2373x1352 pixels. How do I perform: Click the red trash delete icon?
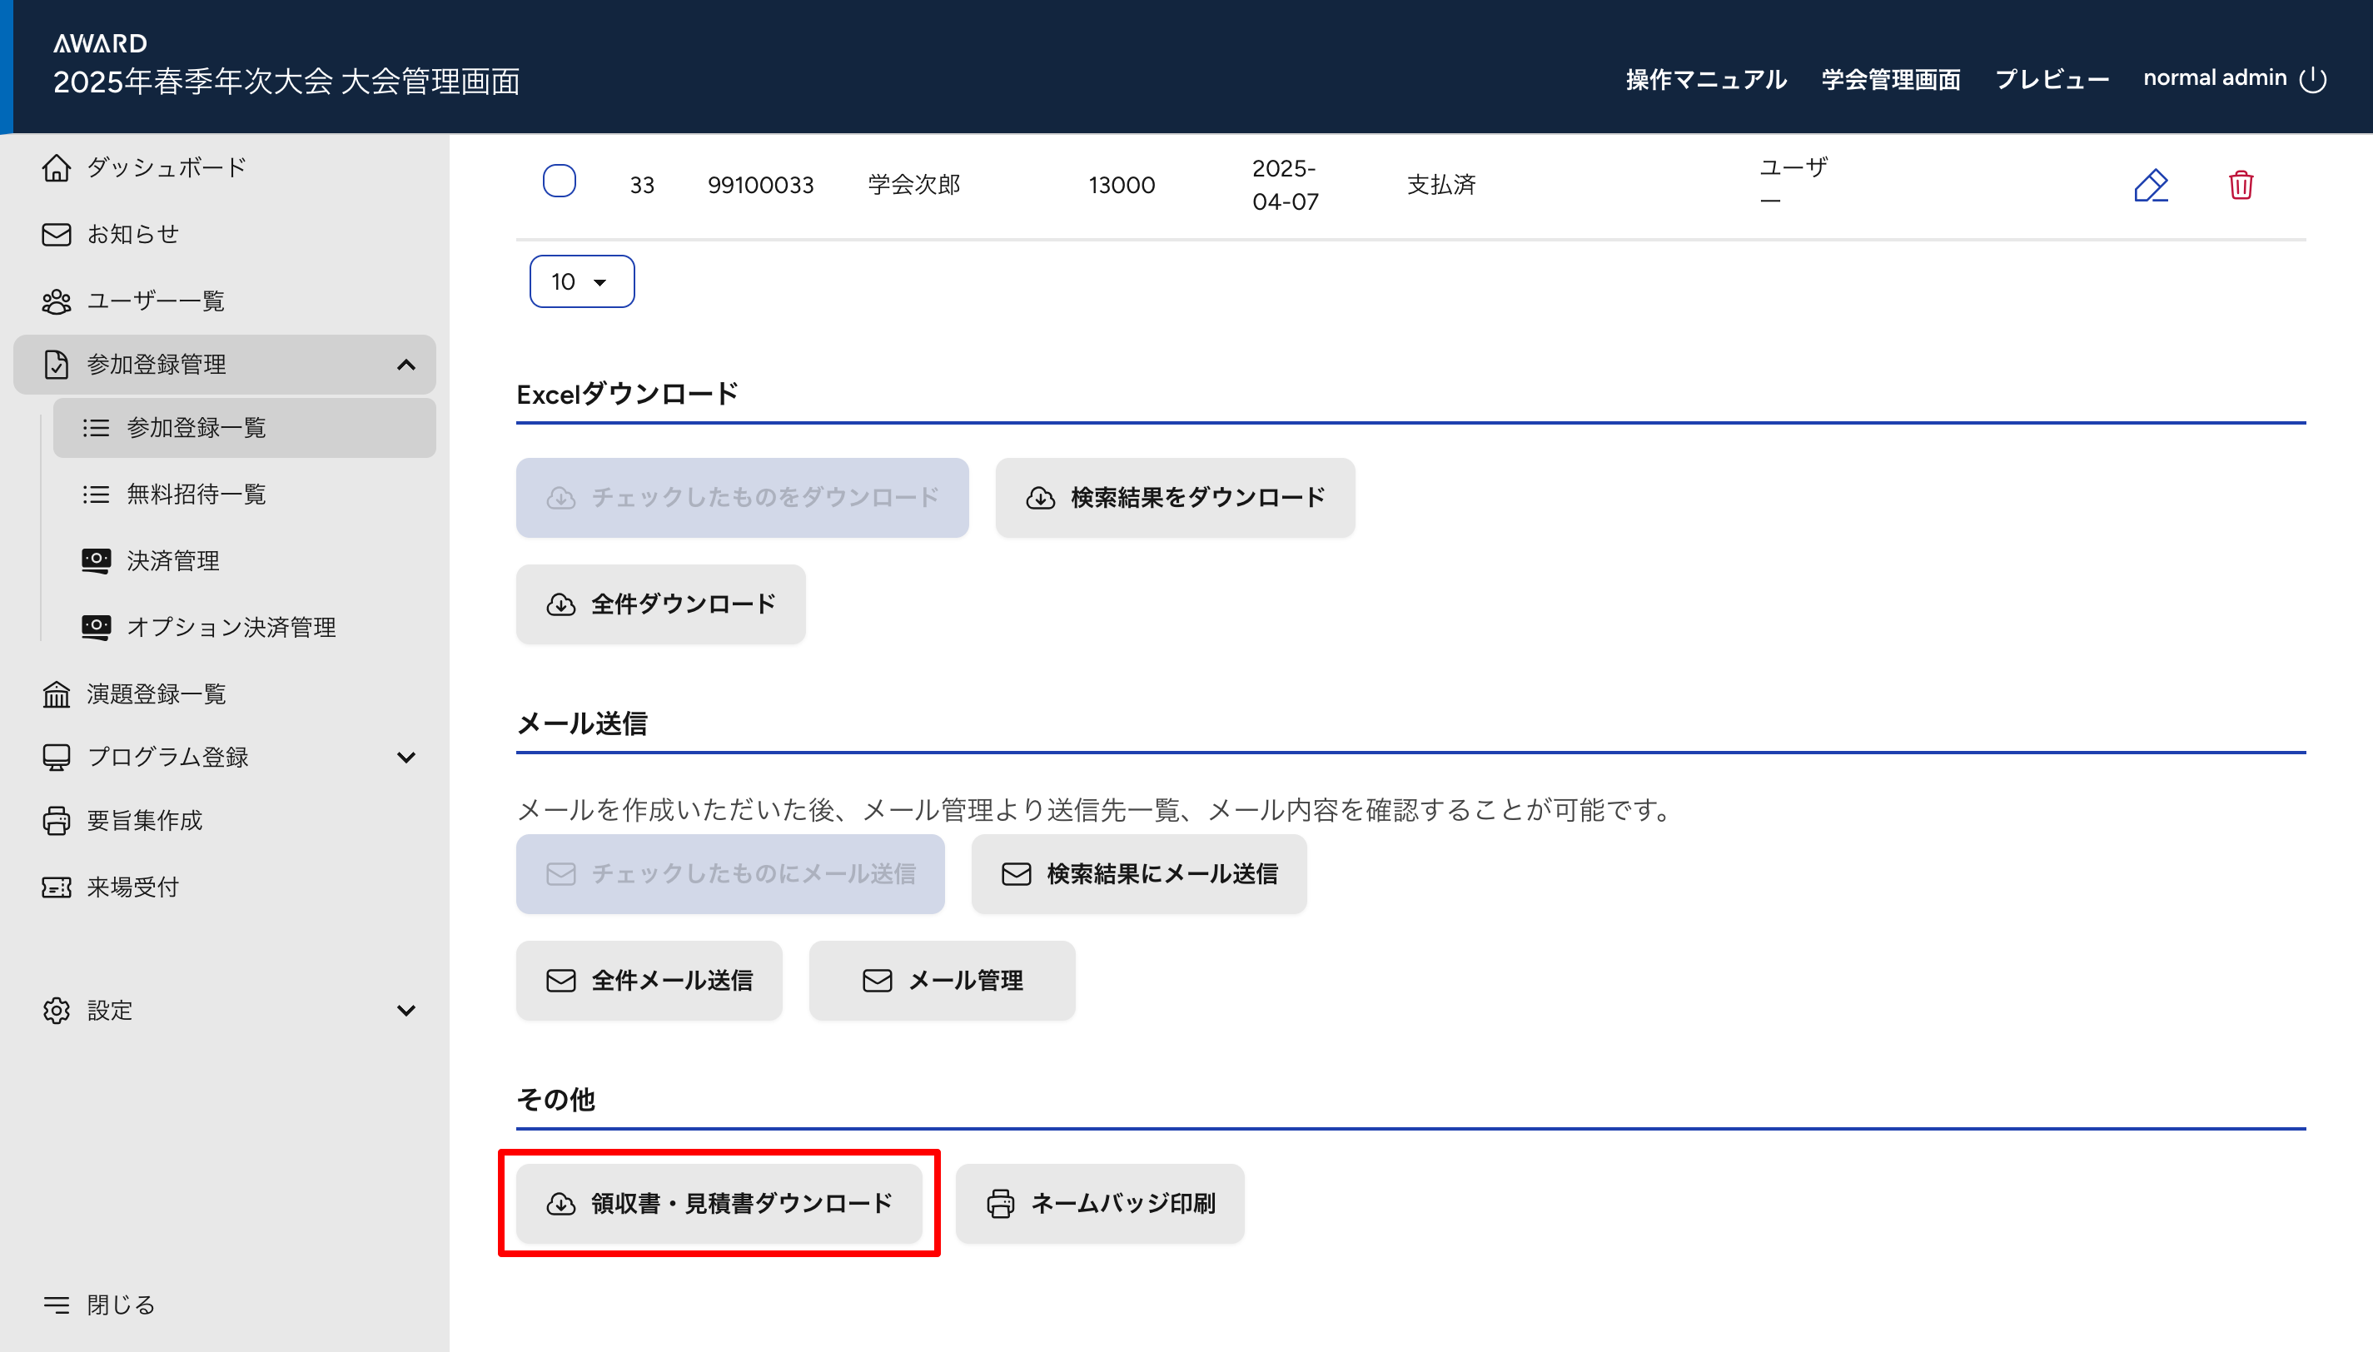tap(2241, 185)
